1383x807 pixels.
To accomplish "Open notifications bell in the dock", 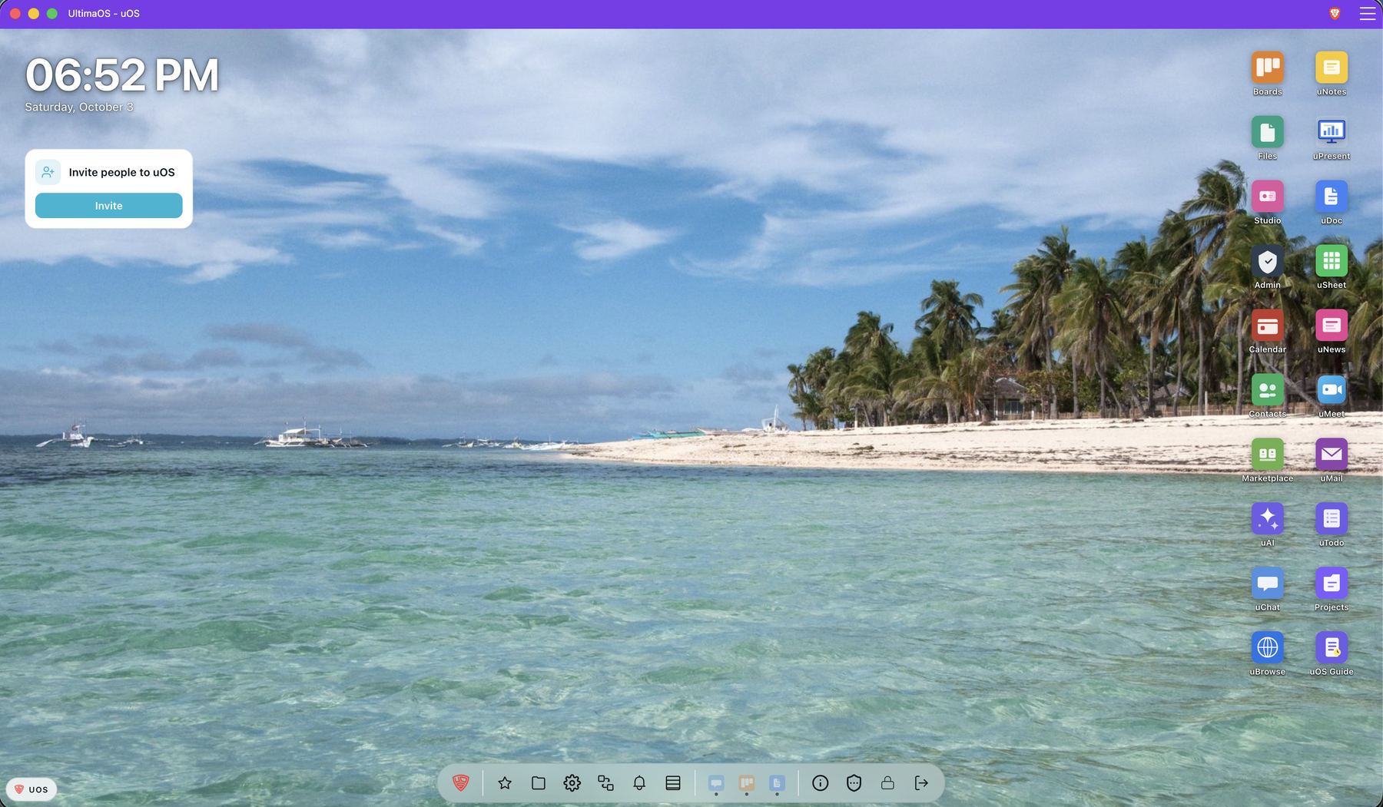I will (x=639, y=783).
